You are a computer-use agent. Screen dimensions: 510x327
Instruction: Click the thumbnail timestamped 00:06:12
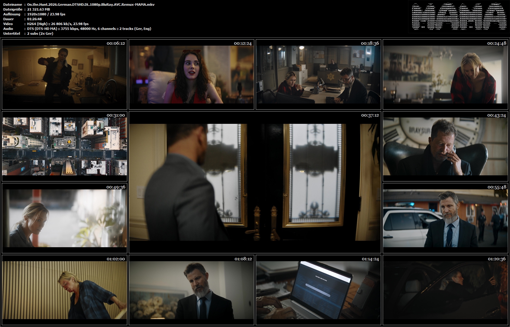coord(64,74)
